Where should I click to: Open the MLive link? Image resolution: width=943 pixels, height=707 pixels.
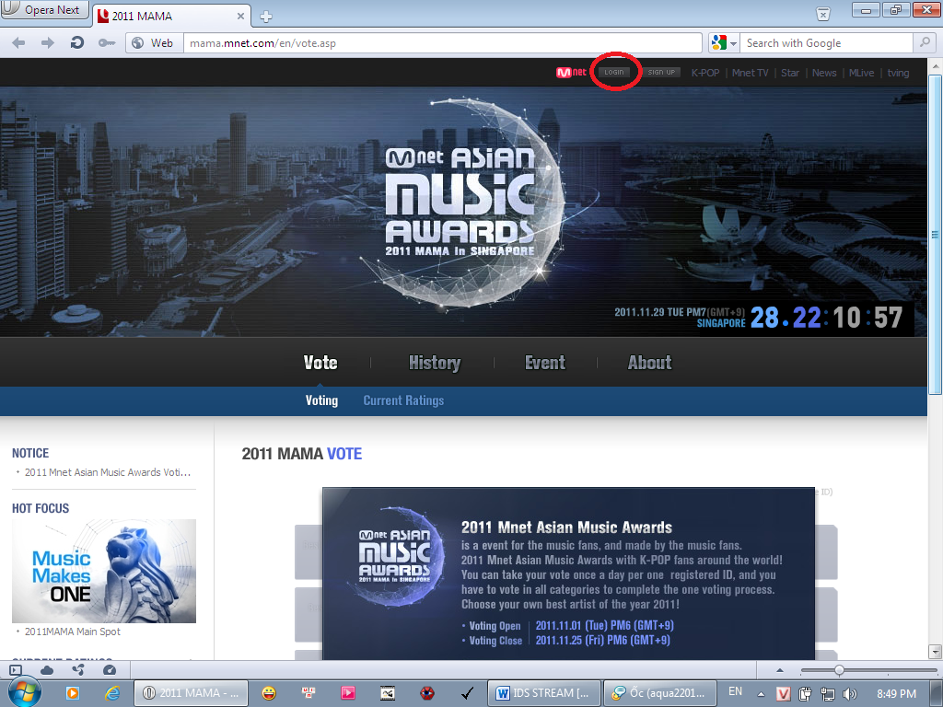[861, 73]
